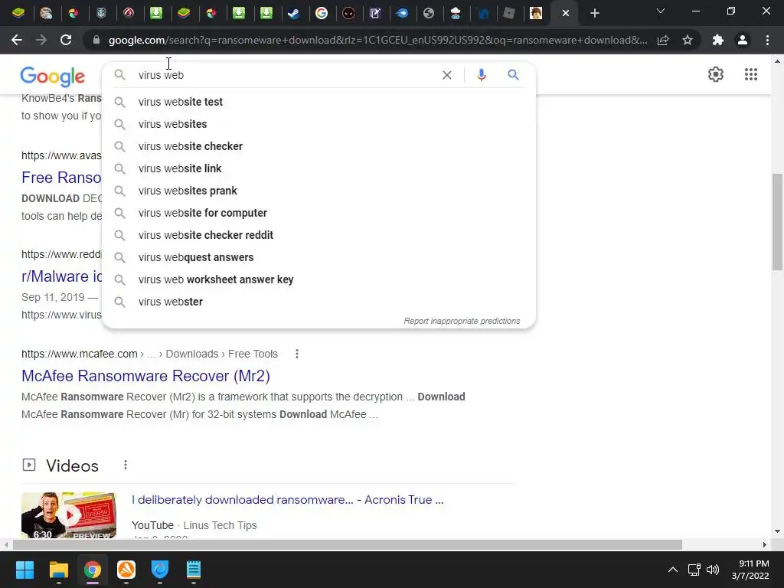Viewport: 784px width, 588px height.
Task: Reload the current Google page
Action: [x=66, y=40]
